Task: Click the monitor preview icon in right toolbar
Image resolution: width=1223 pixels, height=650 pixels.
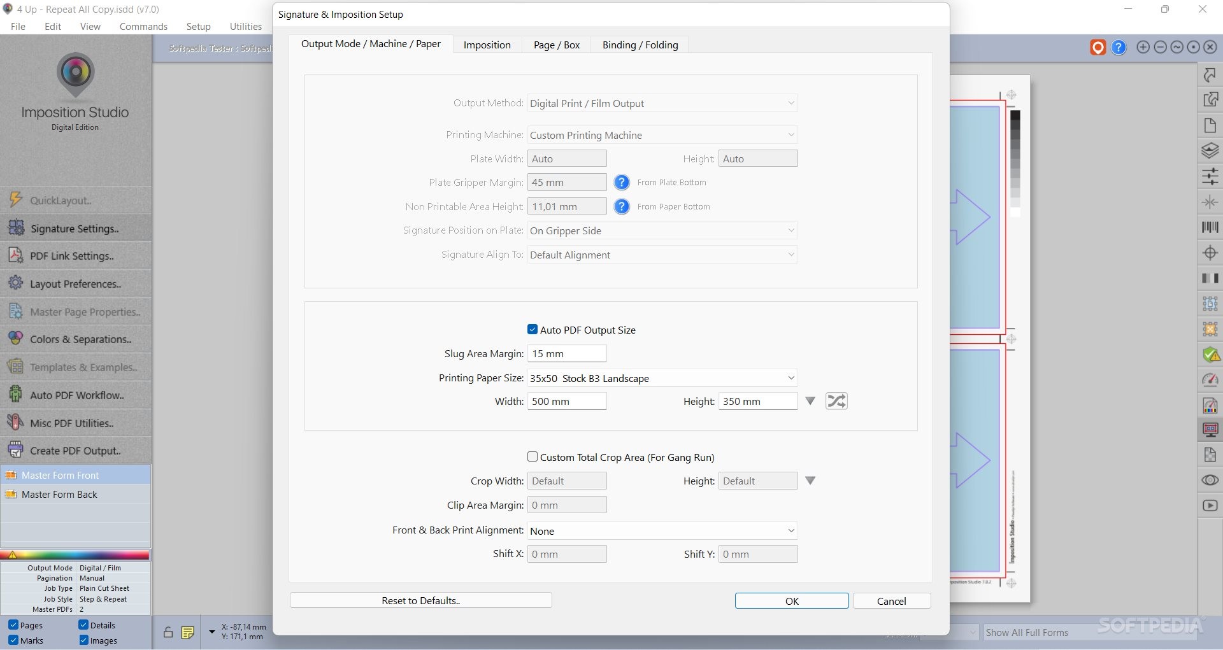Action: [x=1210, y=430]
